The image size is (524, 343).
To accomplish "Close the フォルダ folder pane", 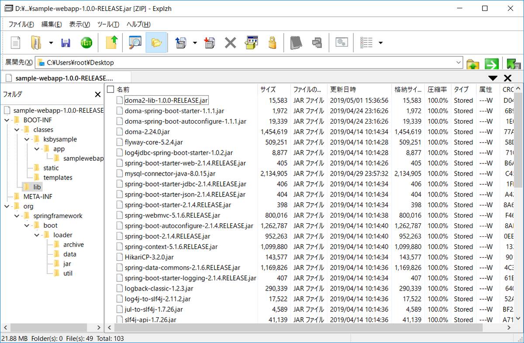I will 98,94.
